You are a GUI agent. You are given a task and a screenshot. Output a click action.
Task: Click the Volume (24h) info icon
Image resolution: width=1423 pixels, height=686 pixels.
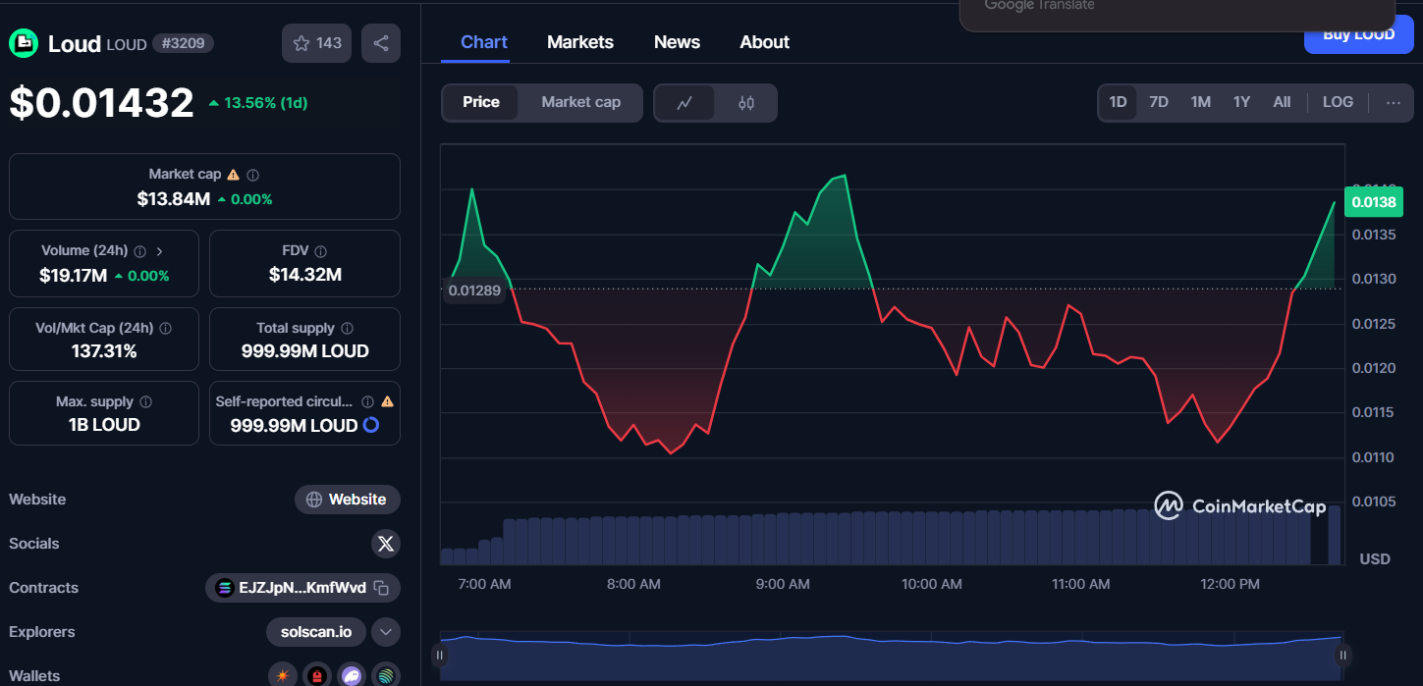139,251
